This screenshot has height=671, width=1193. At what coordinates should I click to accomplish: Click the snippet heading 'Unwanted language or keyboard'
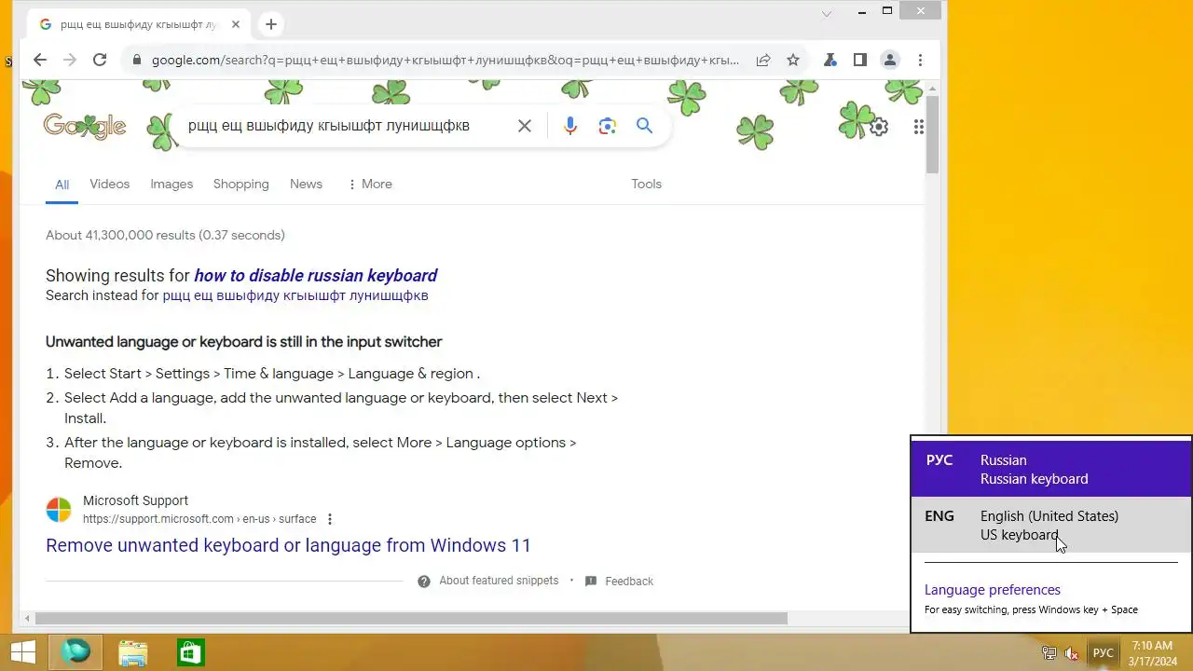coord(243,342)
